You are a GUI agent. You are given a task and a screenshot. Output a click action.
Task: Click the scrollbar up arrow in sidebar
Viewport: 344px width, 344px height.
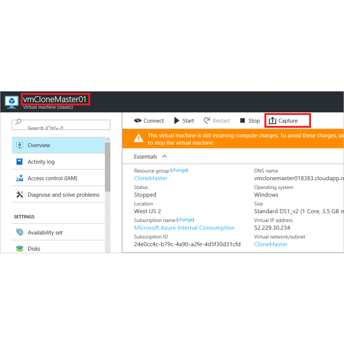107,140
